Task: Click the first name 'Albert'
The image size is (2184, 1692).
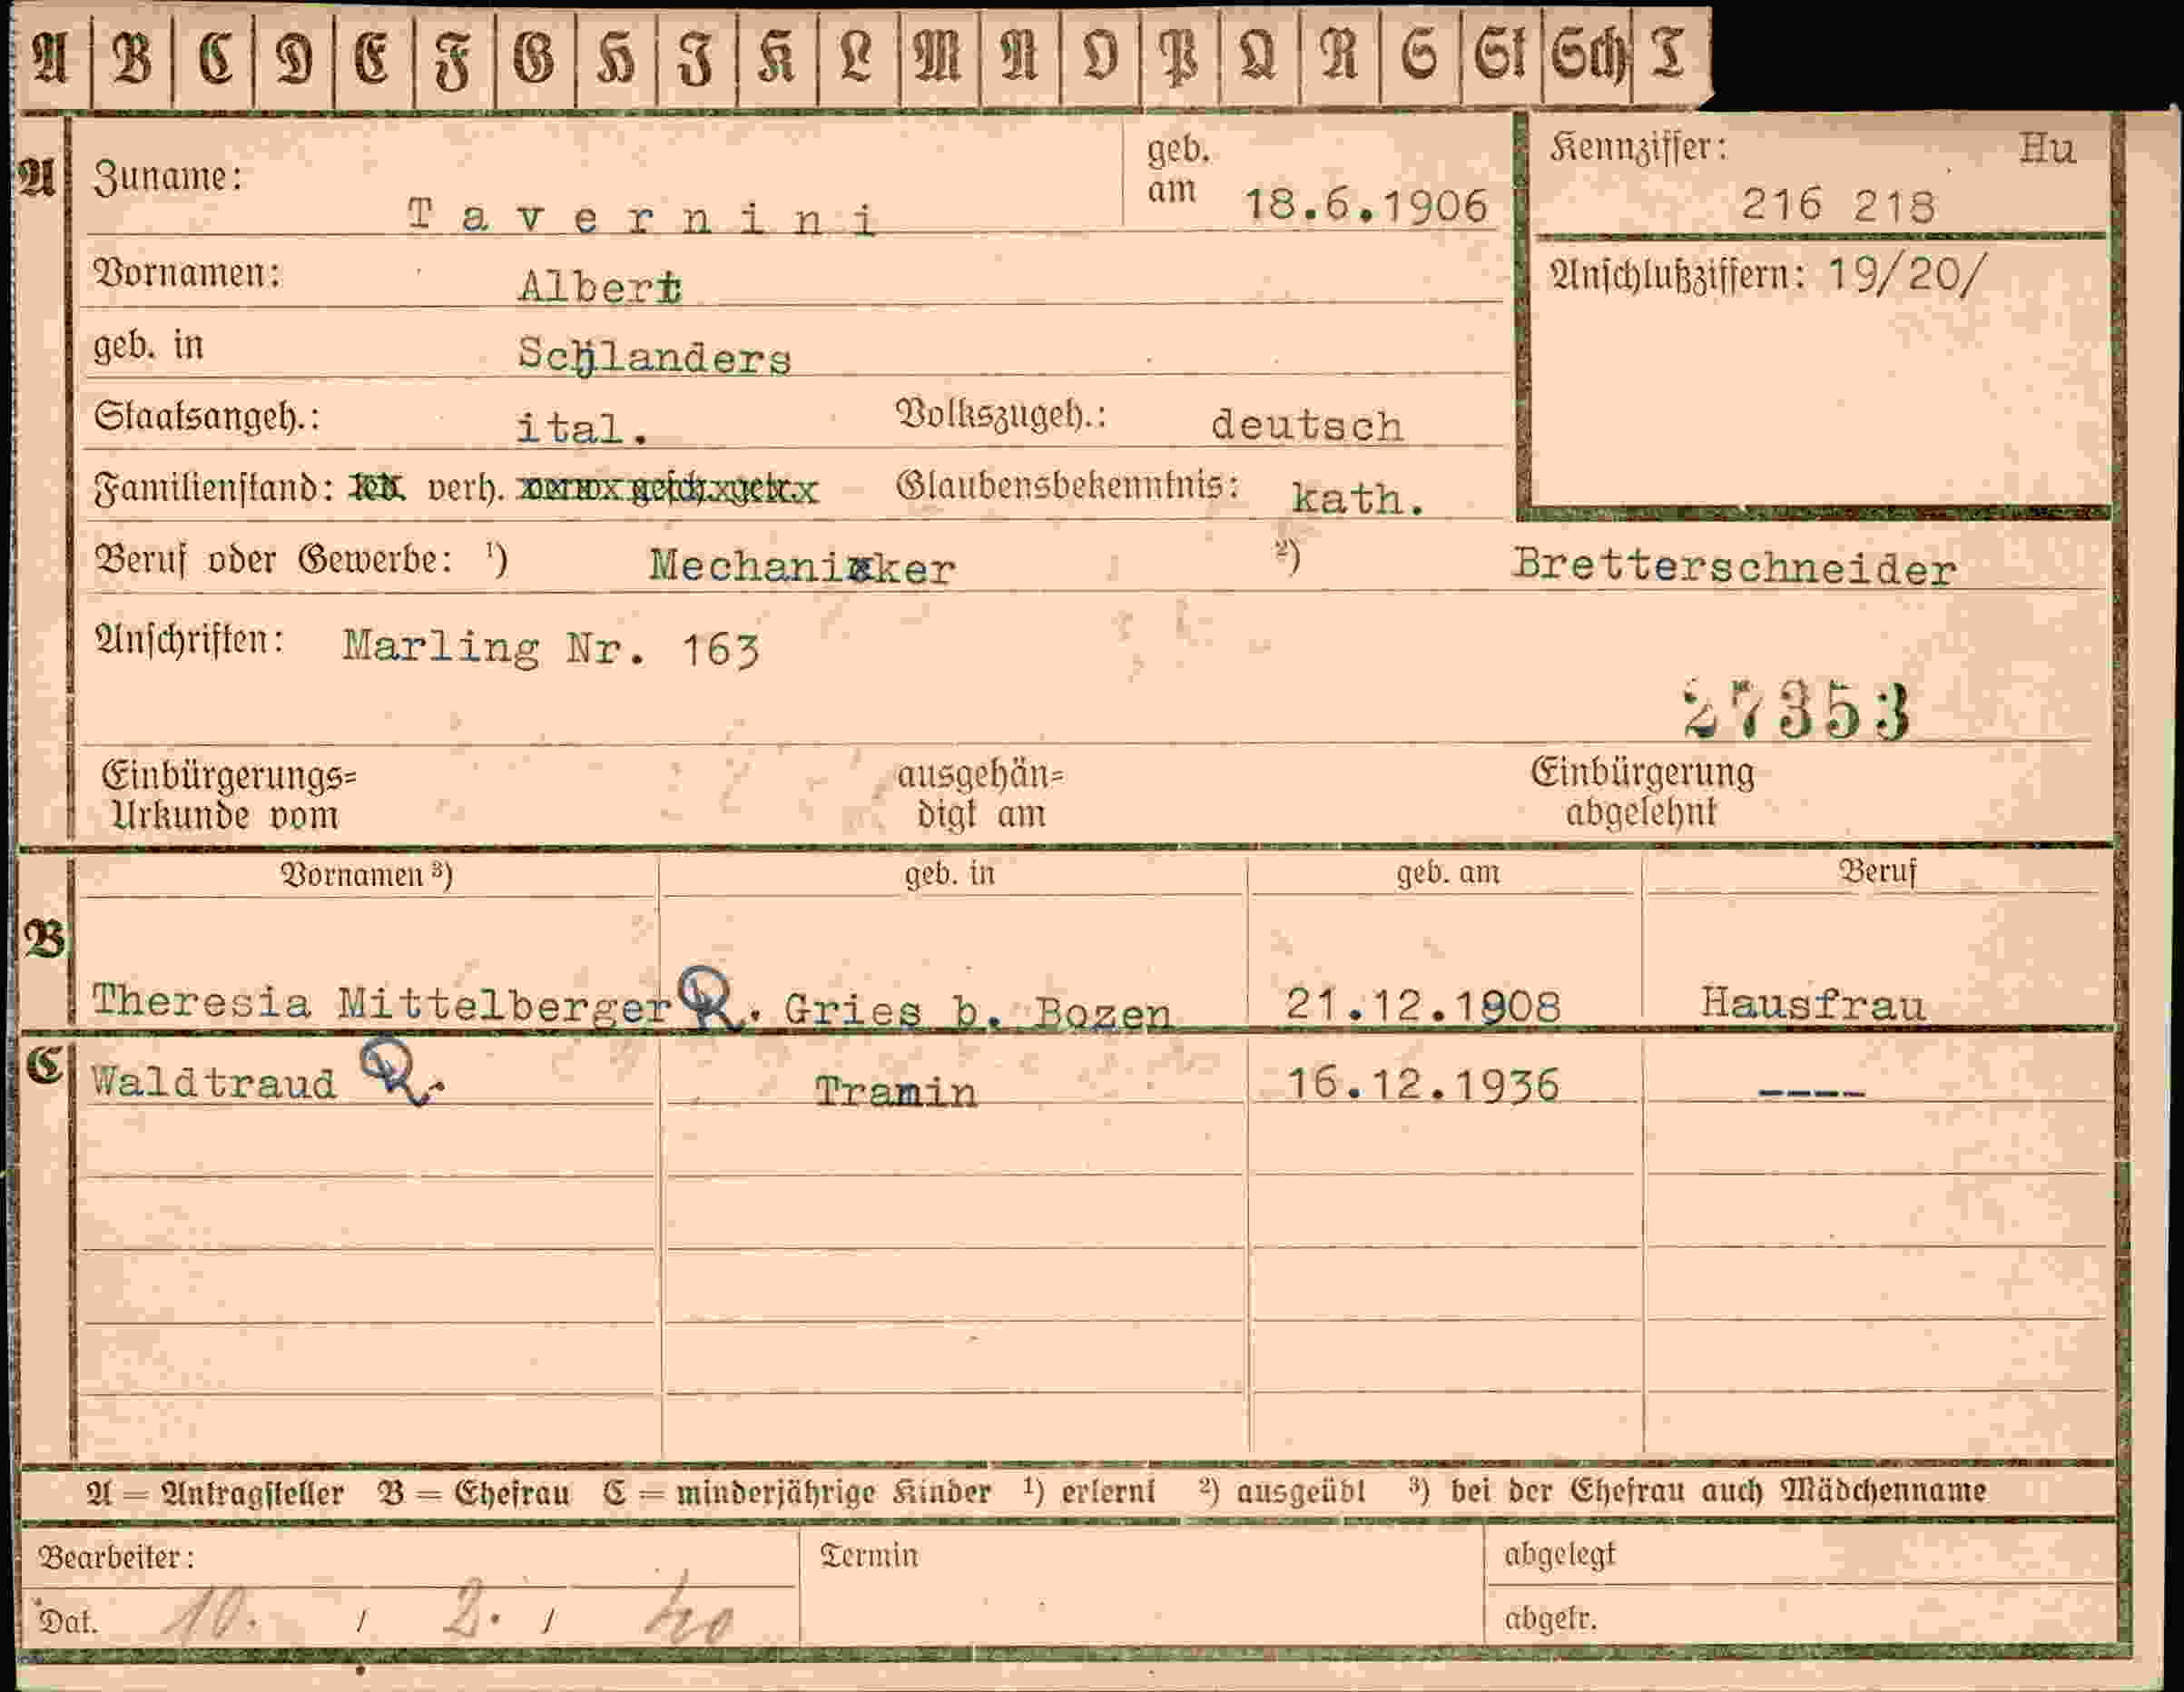Action: [x=600, y=287]
